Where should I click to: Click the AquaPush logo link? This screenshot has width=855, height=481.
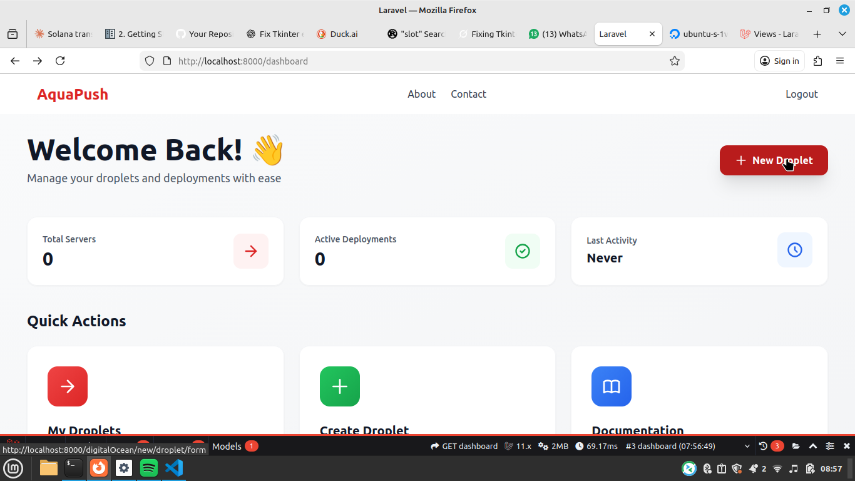[72, 94]
